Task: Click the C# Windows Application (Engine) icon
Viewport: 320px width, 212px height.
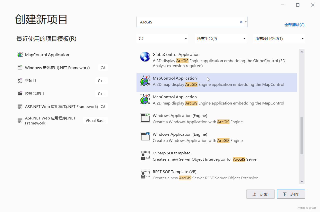Action: [145, 118]
